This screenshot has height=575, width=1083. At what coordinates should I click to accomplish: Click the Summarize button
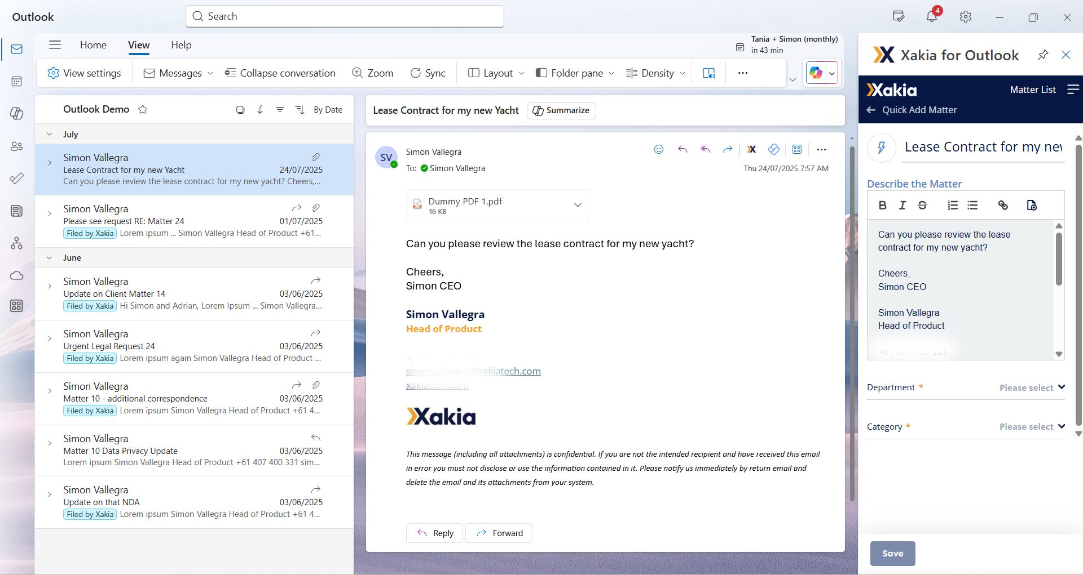(x=561, y=110)
